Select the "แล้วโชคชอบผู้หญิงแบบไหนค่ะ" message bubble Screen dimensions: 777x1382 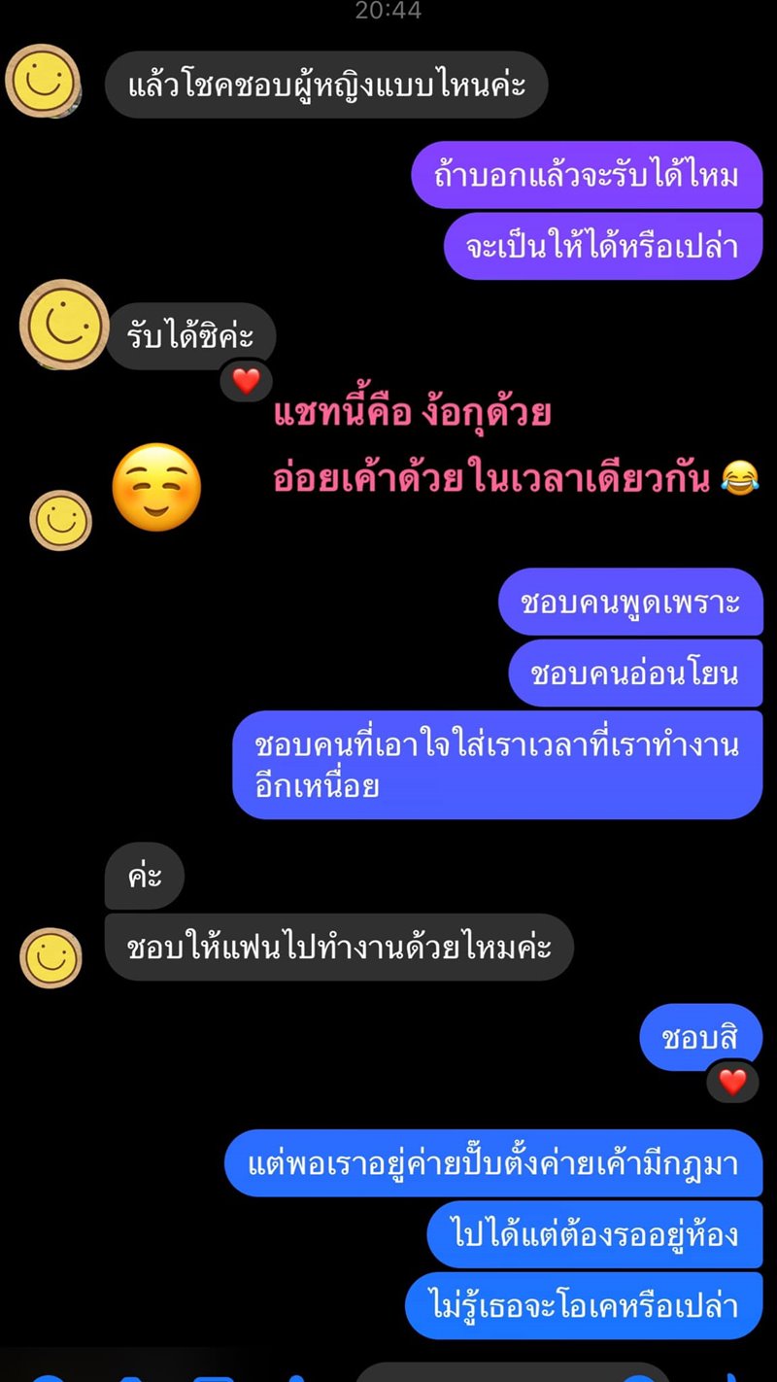click(326, 85)
